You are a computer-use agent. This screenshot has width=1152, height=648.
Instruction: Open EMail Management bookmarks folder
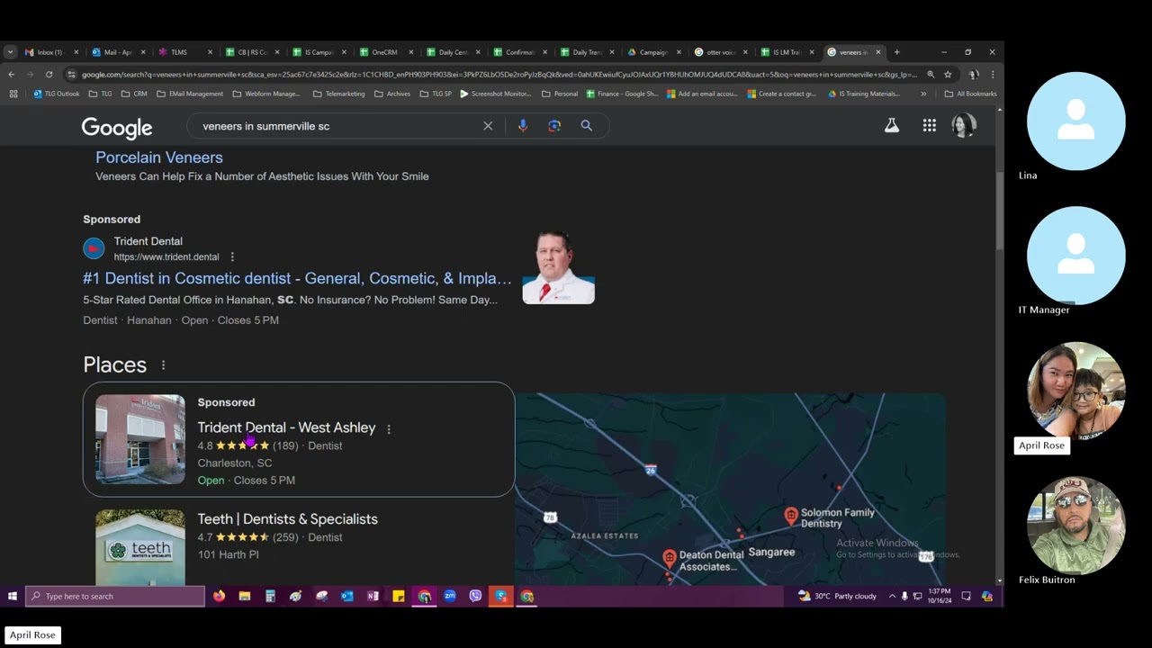[189, 94]
